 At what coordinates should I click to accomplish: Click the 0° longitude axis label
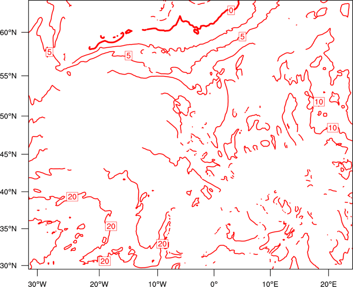click(x=214, y=284)
